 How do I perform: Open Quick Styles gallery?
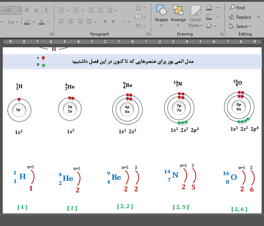195,16
